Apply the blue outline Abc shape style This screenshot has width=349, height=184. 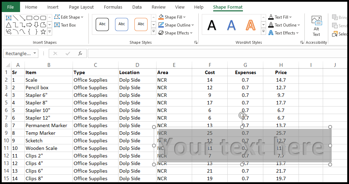[x=122, y=24]
